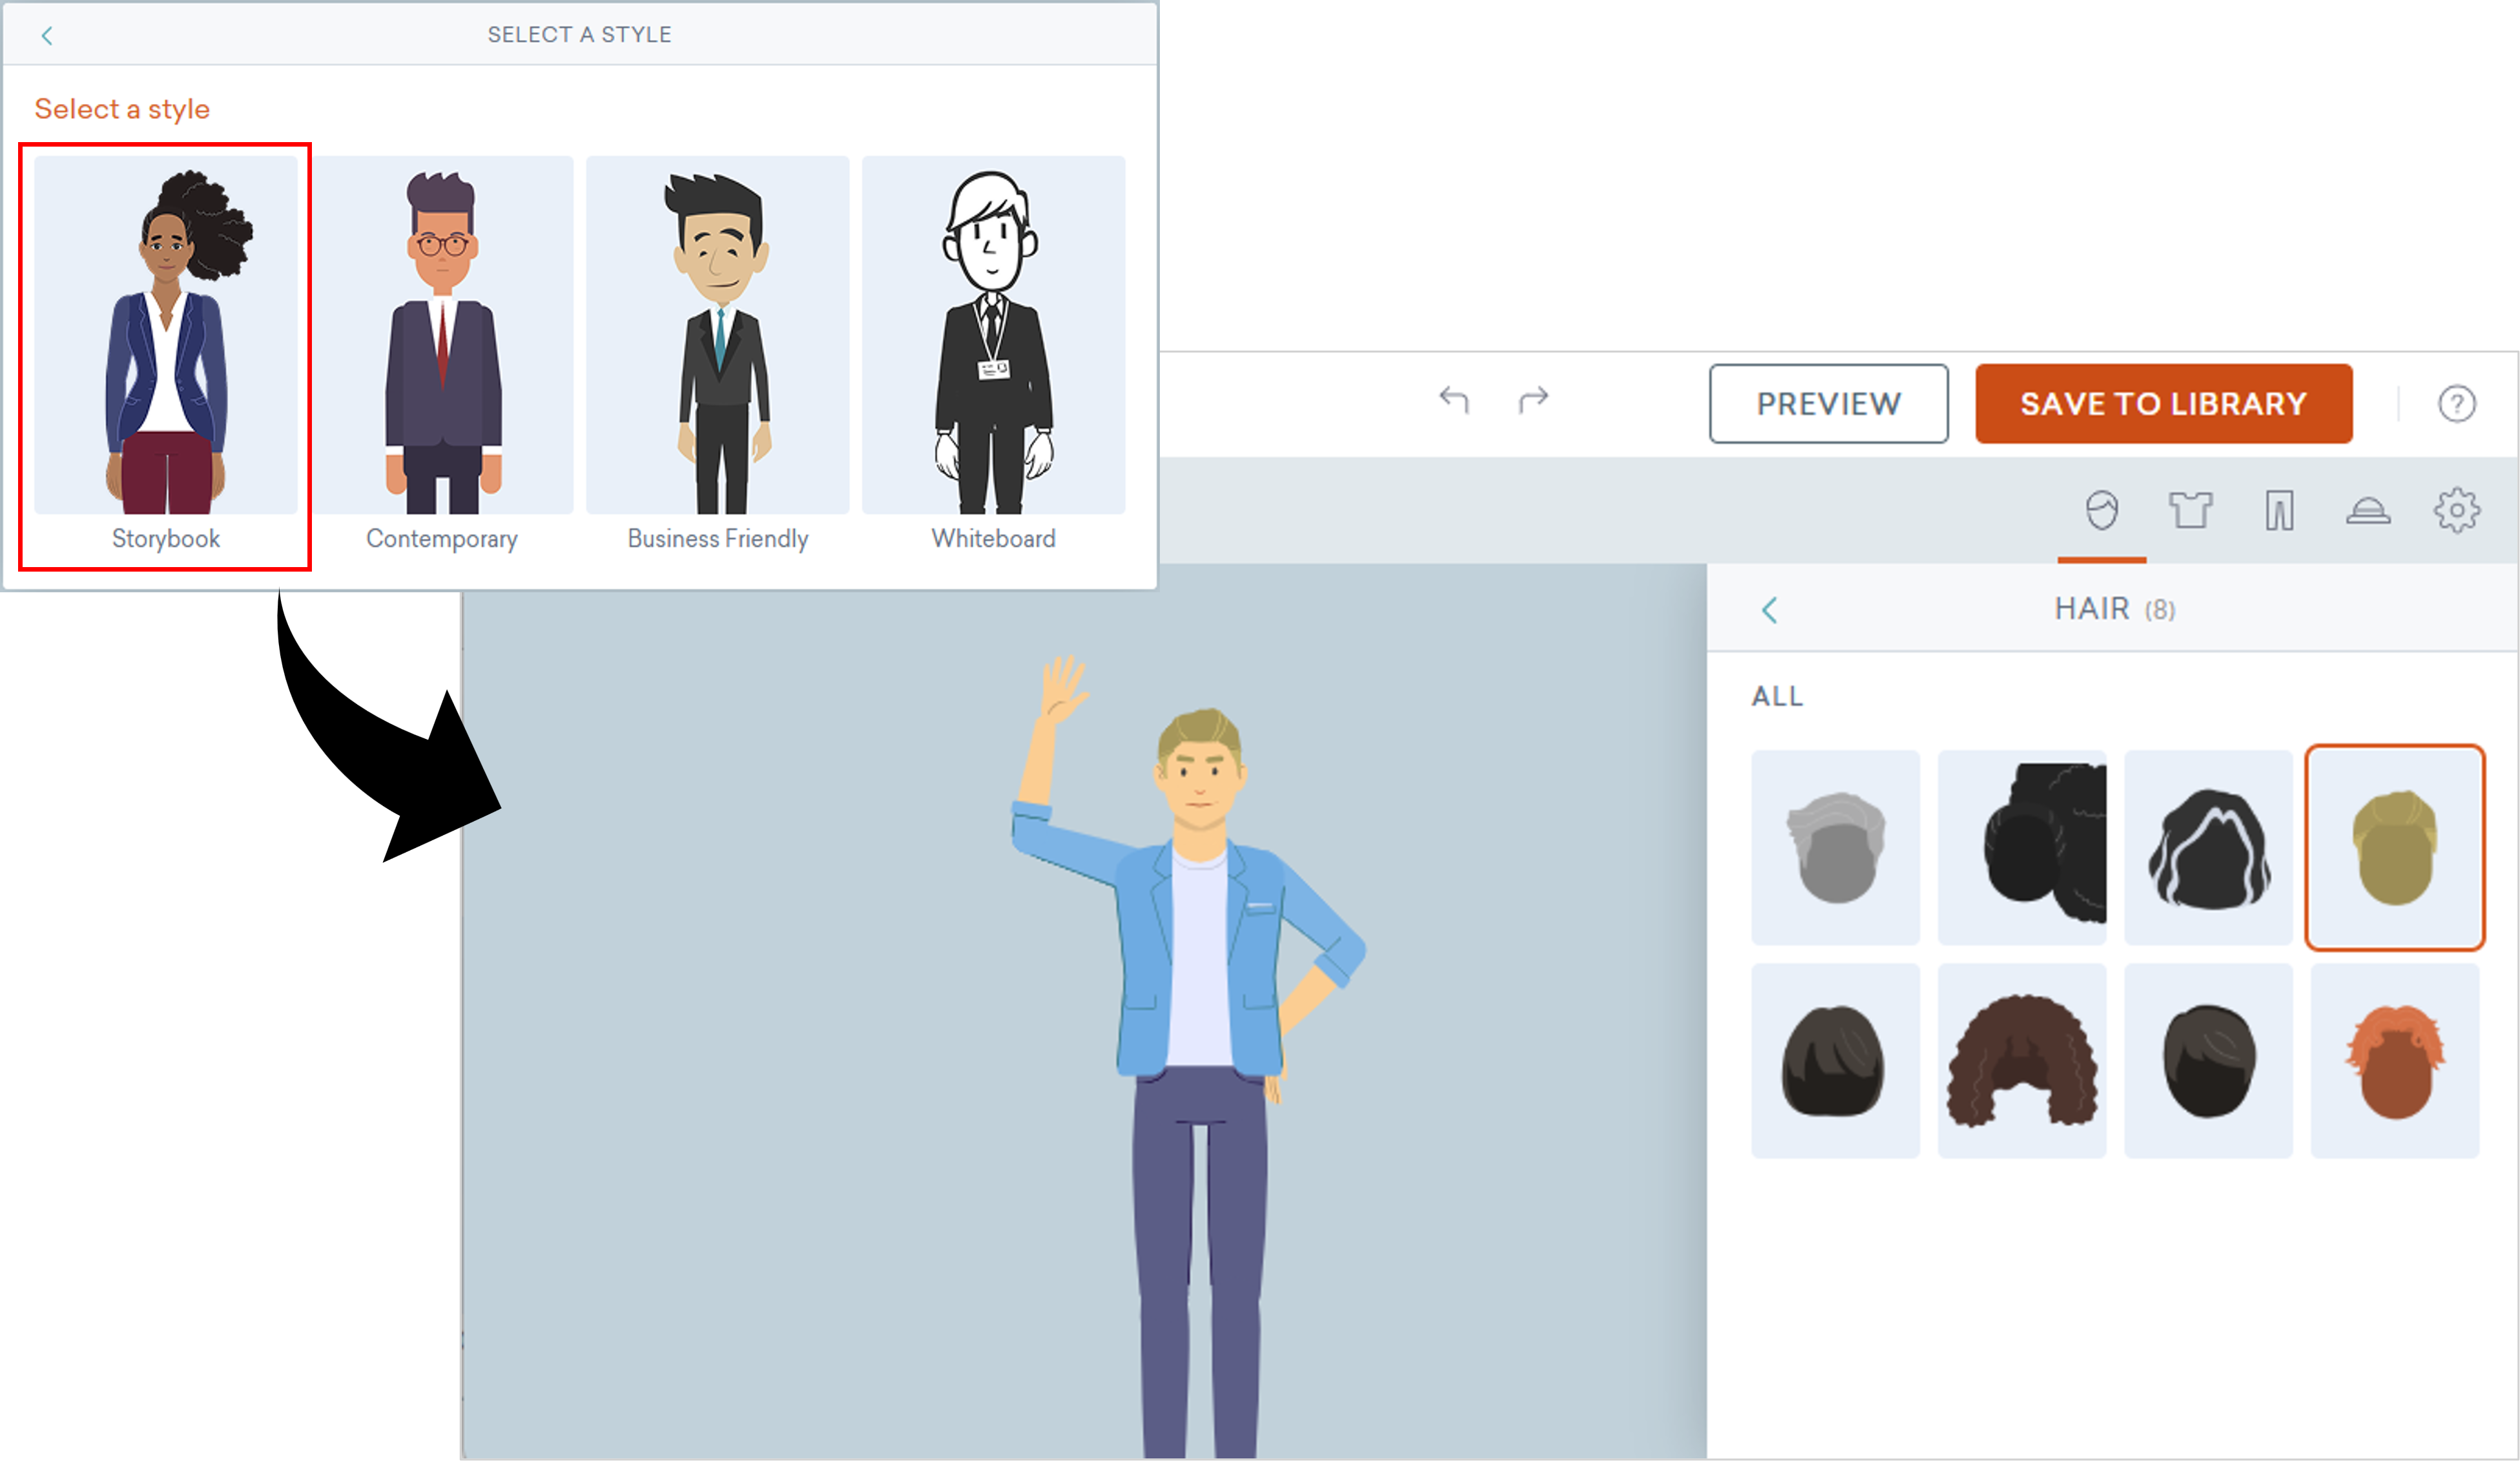
Task: Choose the Contemporary character style
Action: click(x=442, y=355)
